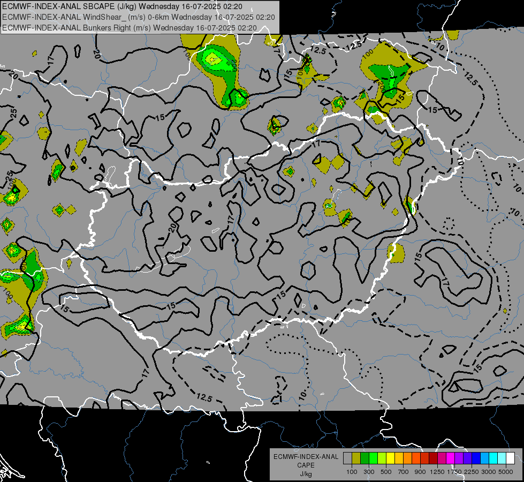The width and height of the screenshot is (524, 482).
Task: Click the gray swatch below 100 in CAPE legend
Action: 347,458
